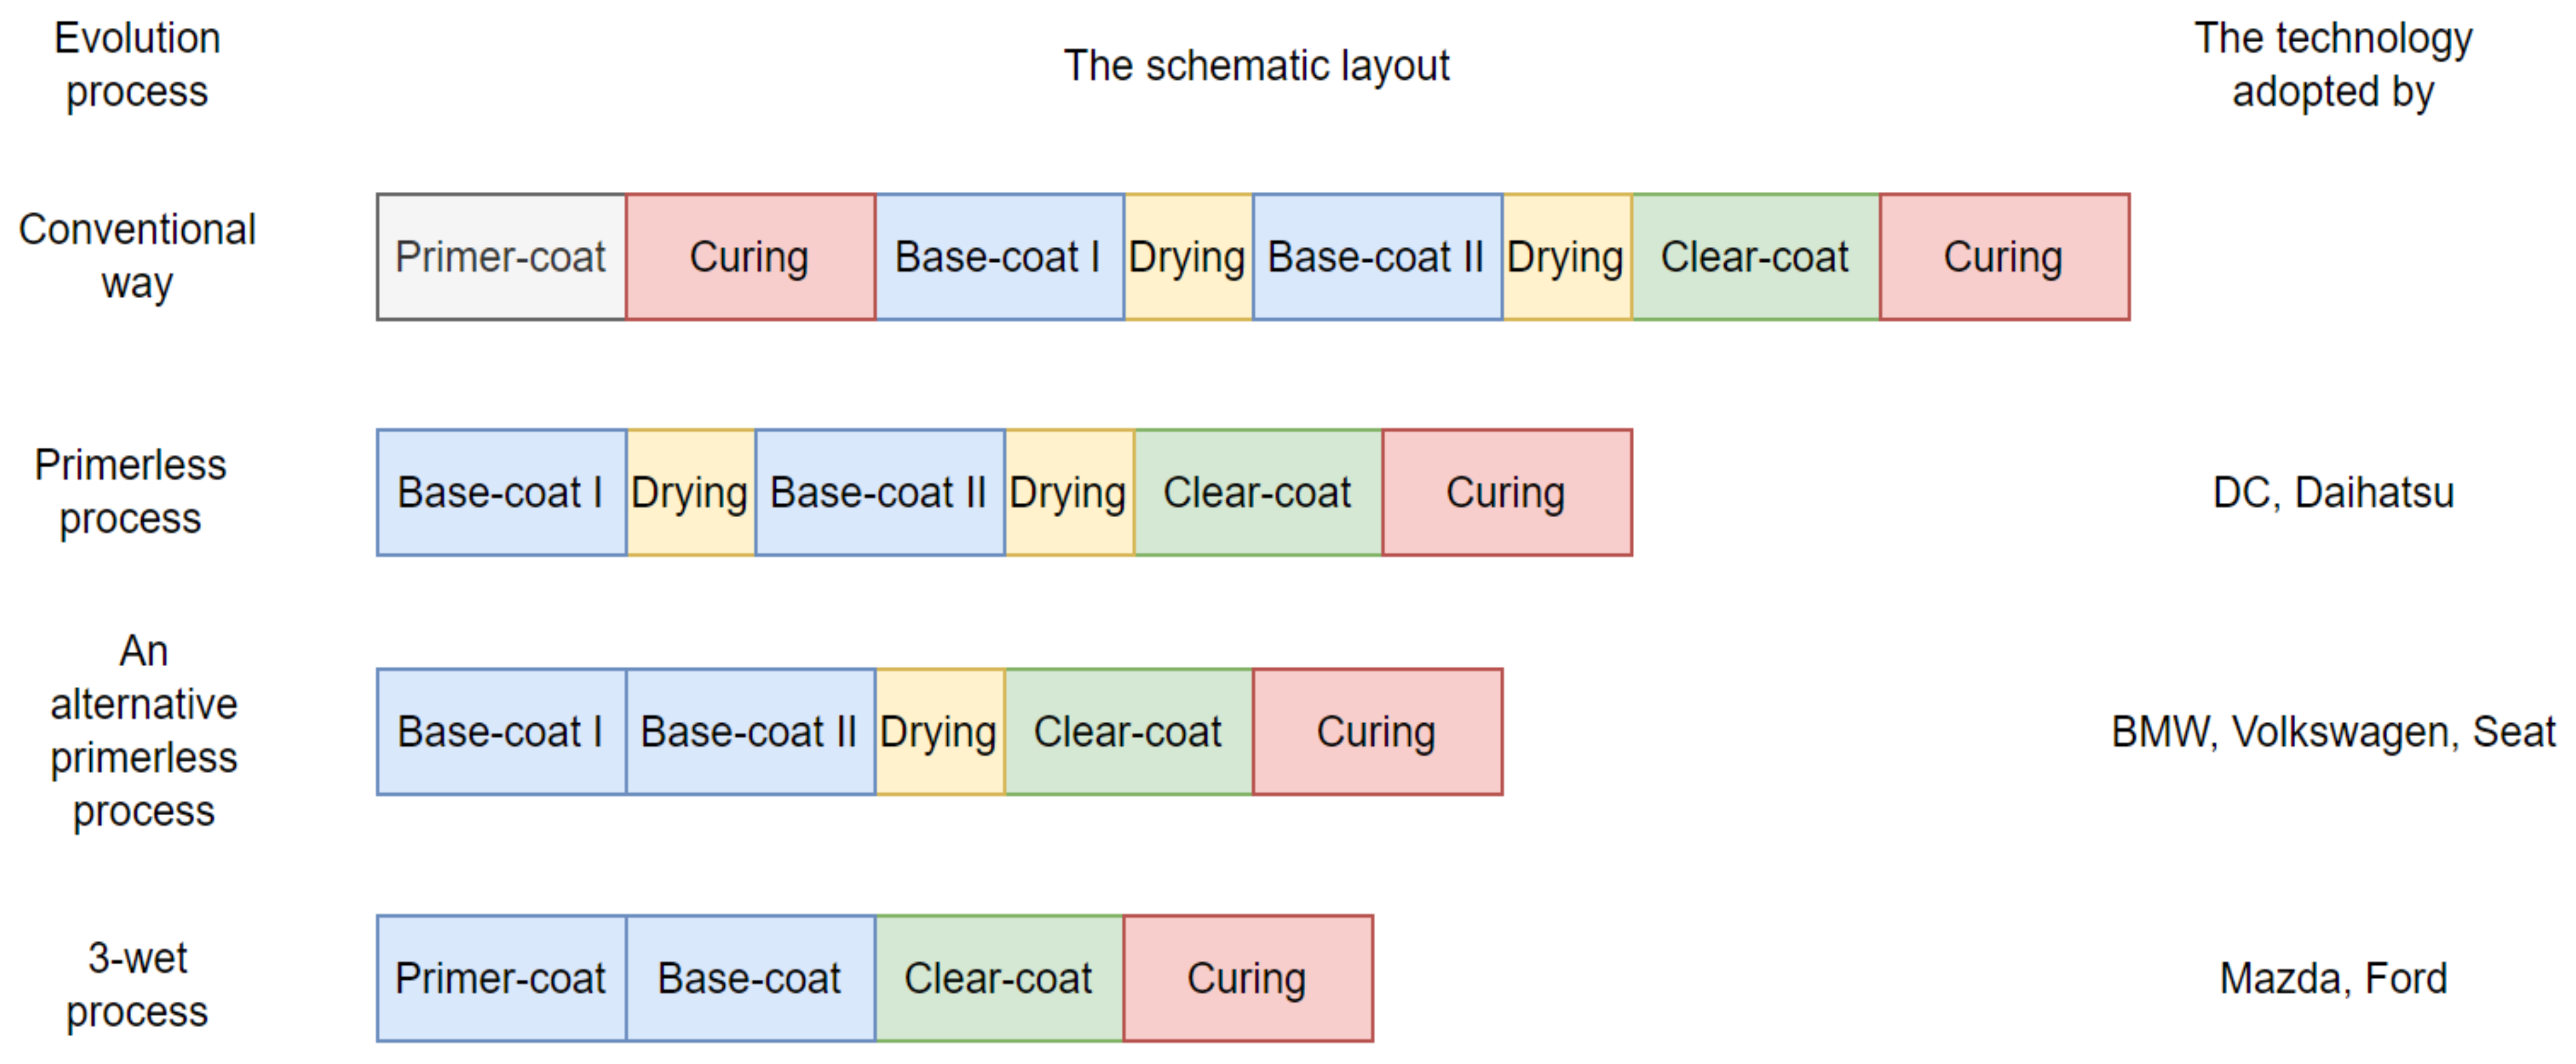Click the Curing box in the 3-wet process row
This screenshot has height=1064, width=2576.
click(x=1247, y=978)
